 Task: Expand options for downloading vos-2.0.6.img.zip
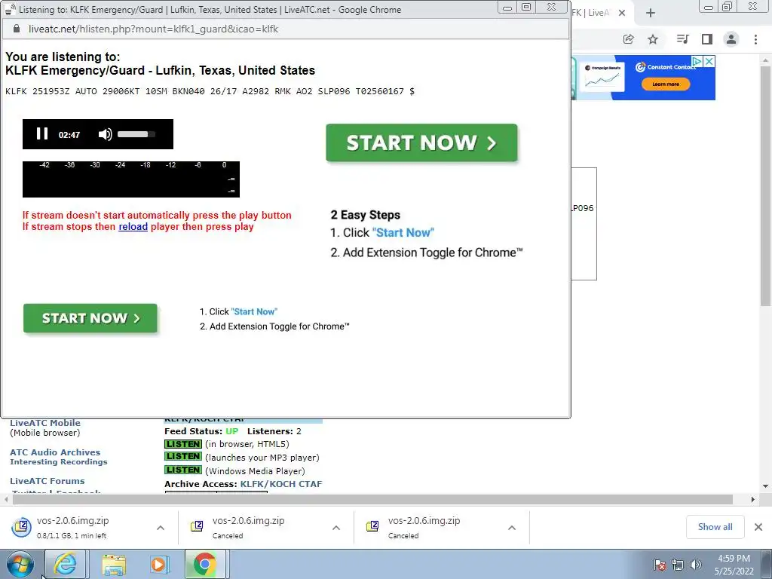point(161,528)
